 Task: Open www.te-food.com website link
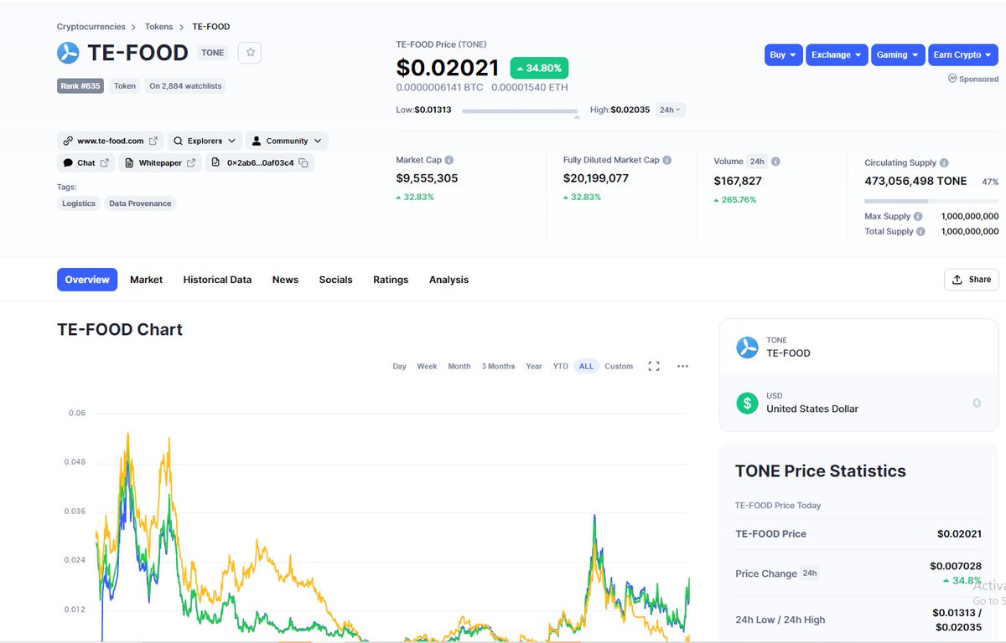coord(110,141)
